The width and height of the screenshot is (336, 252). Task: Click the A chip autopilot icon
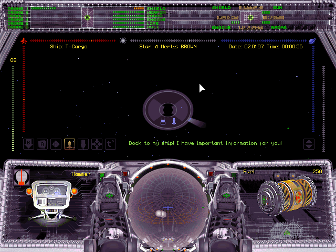[42, 144]
